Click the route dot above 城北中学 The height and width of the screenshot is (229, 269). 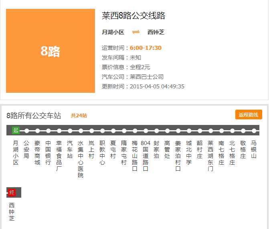189,131
